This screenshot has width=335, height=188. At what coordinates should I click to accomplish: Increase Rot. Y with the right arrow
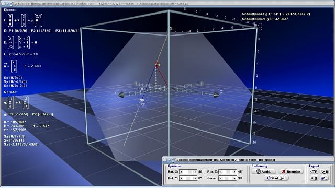pos(195,178)
